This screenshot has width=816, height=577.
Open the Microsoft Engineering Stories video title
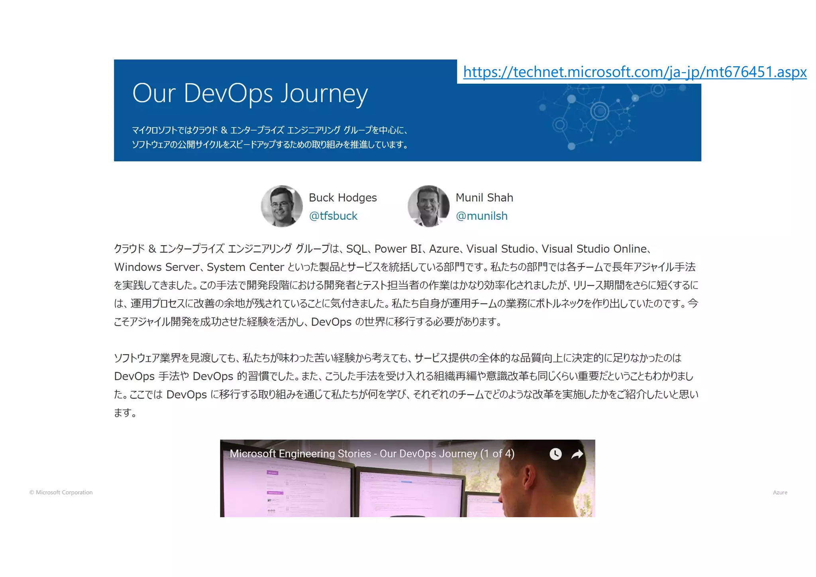pyautogui.click(x=372, y=454)
